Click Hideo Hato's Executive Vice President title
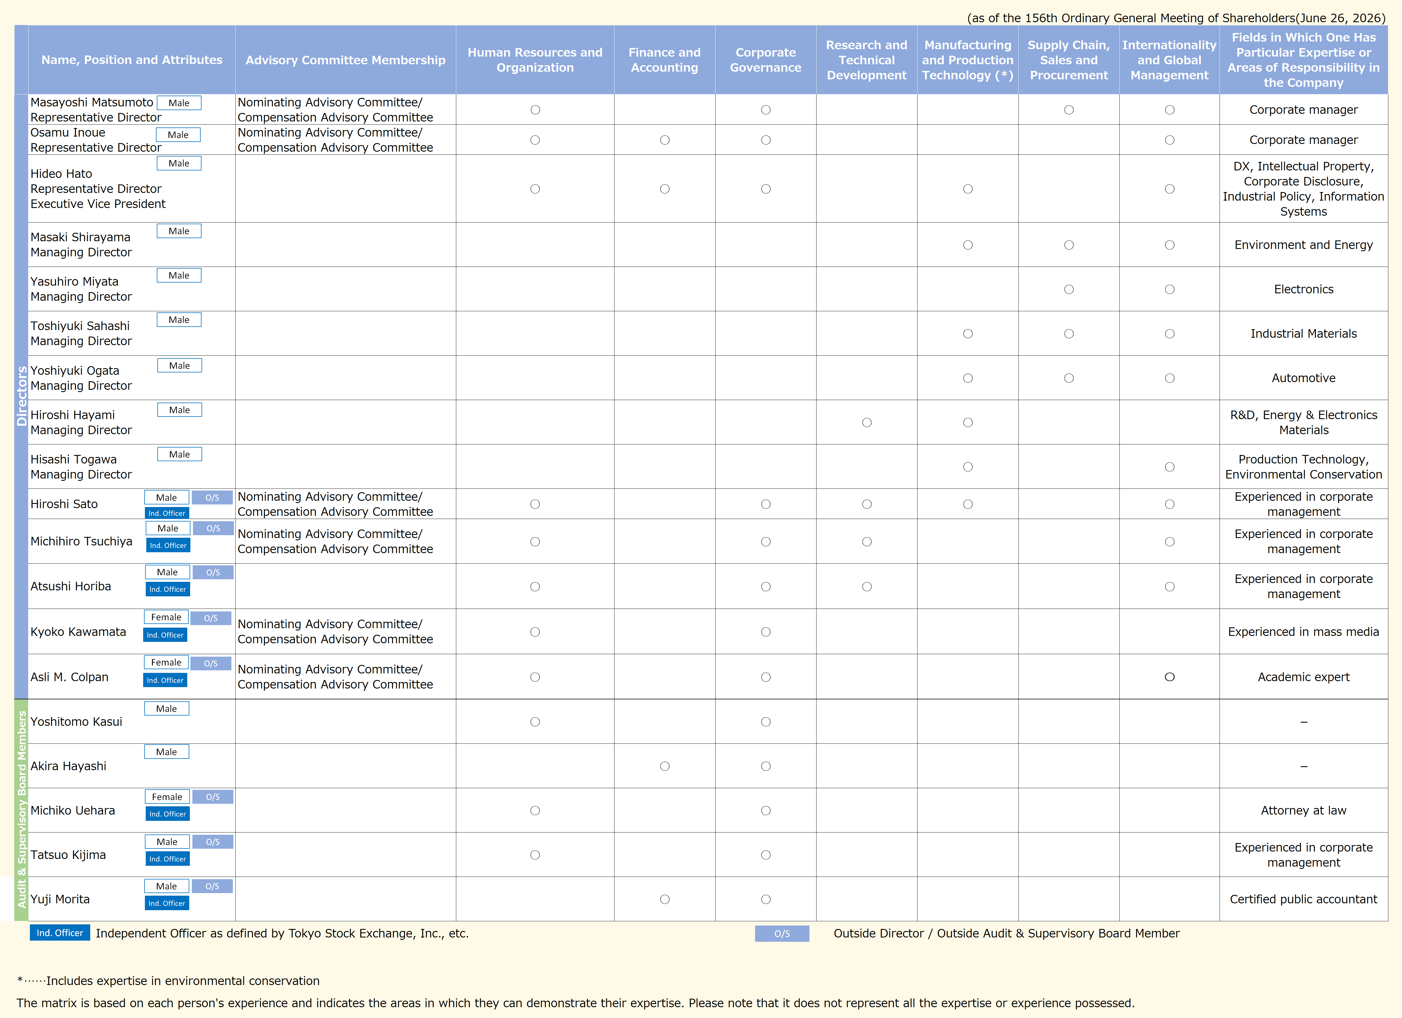Screen dimensions: 1402x1018 coord(98,204)
